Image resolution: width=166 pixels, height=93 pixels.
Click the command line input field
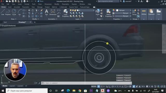(86, 83)
